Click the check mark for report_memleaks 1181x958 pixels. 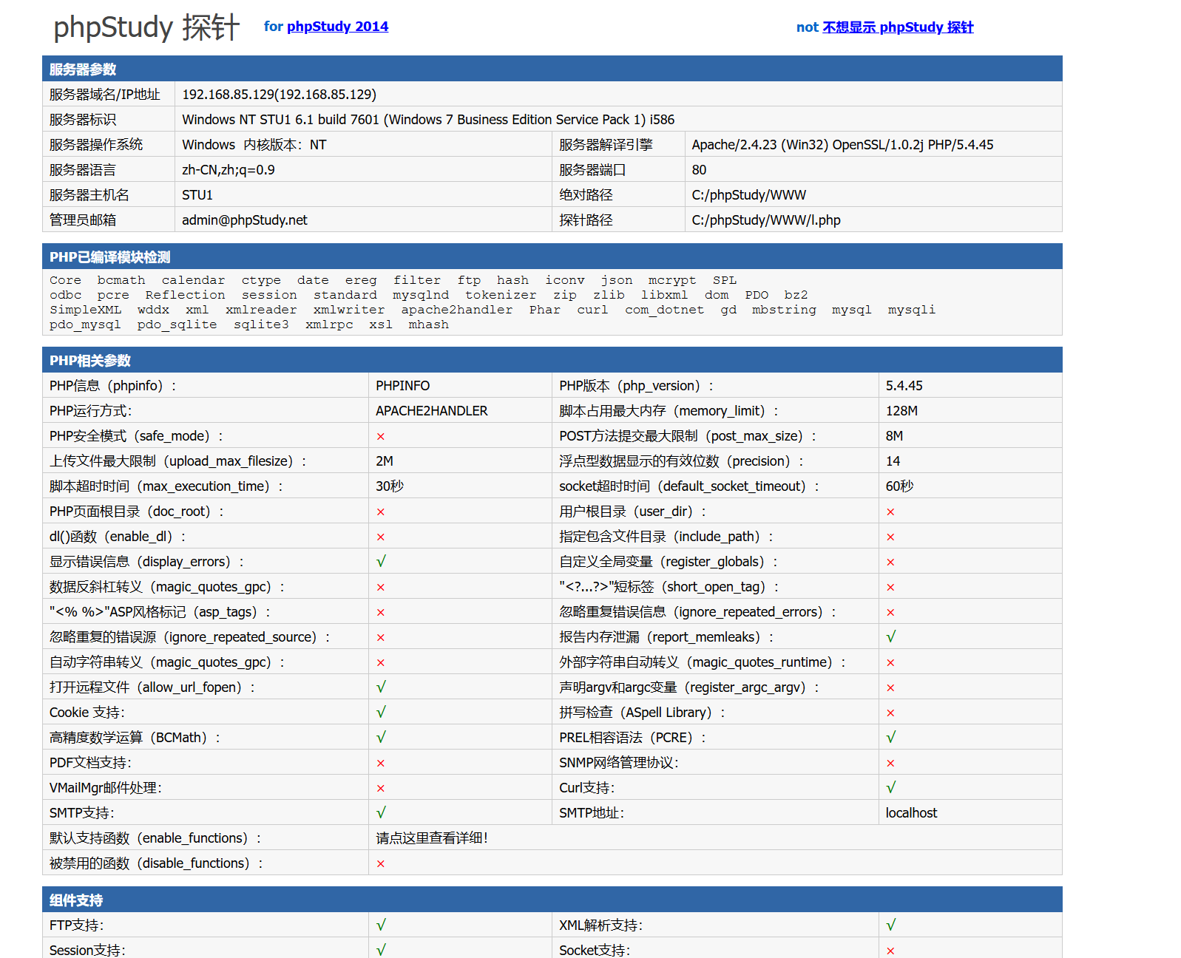click(891, 637)
